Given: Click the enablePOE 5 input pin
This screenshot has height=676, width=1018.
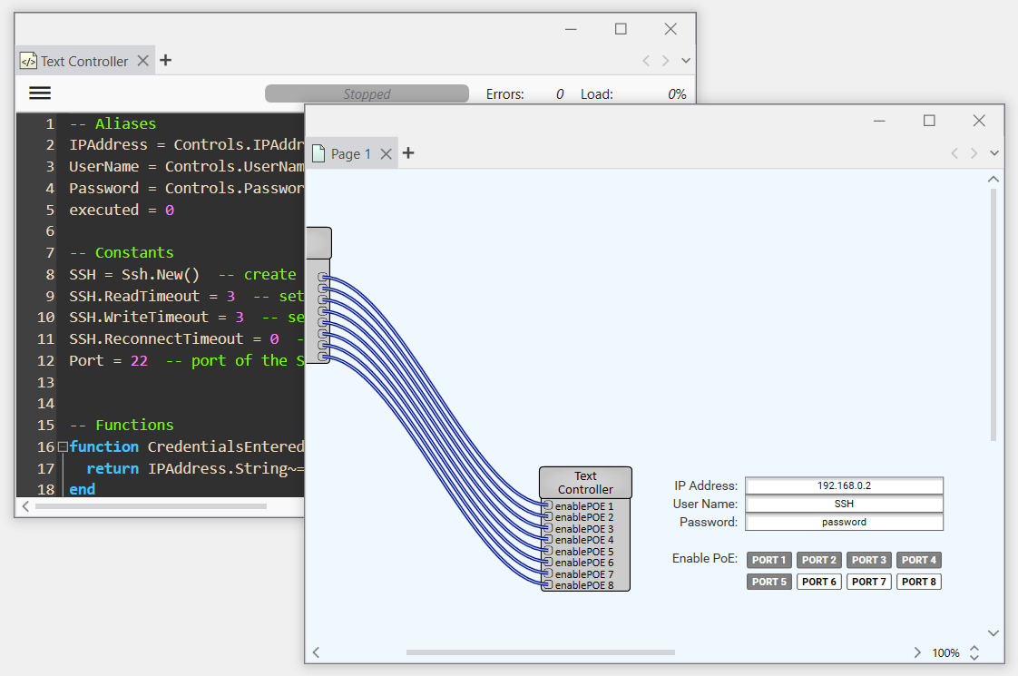Looking at the screenshot, I should point(548,552).
